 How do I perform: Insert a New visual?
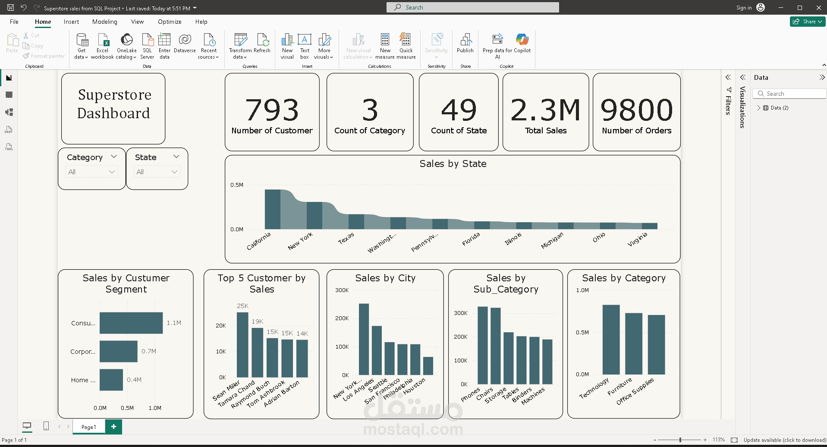pyautogui.click(x=287, y=46)
